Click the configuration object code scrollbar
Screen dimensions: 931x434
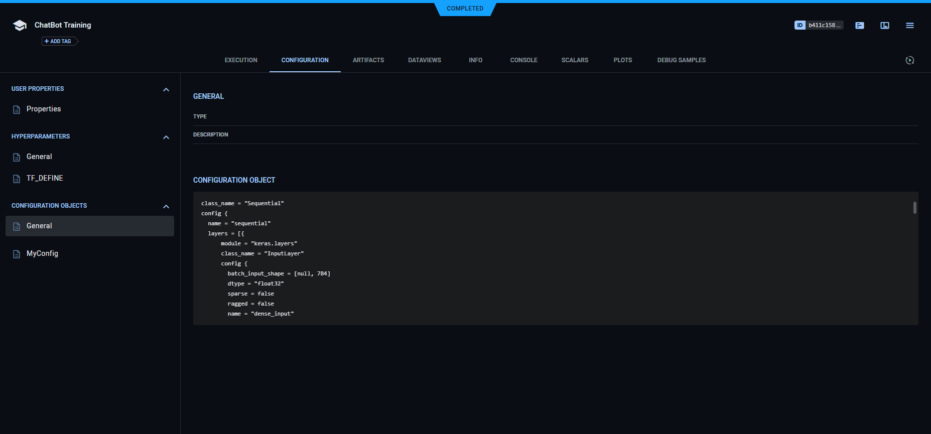pyautogui.click(x=914, y=208)
